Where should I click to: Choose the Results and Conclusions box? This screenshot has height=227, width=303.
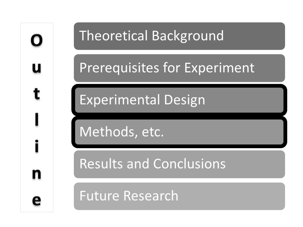(179, 164)
